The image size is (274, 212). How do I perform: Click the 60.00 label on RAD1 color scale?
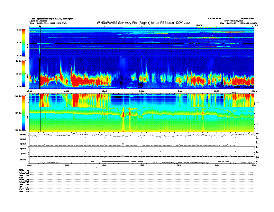click(x=19, y=61)
